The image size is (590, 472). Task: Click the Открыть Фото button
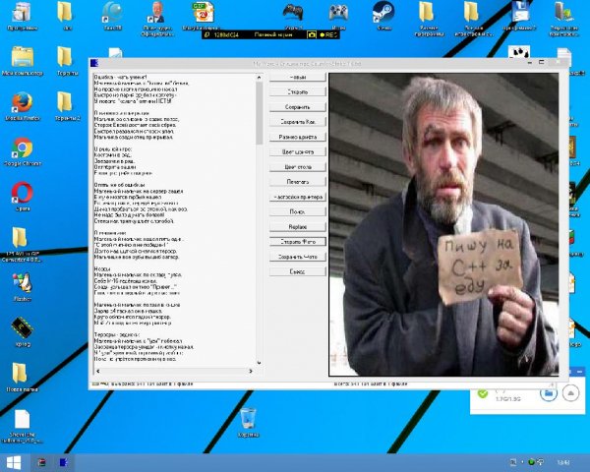point(298,242)
